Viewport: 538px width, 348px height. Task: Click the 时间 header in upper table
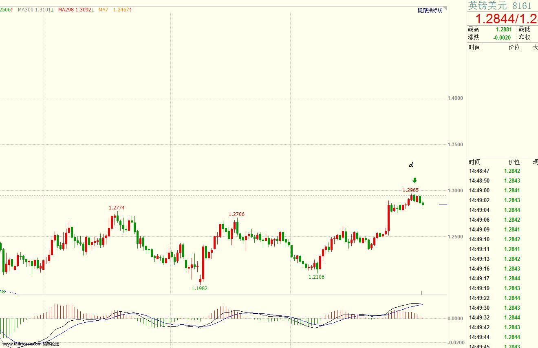click(474, 47)
